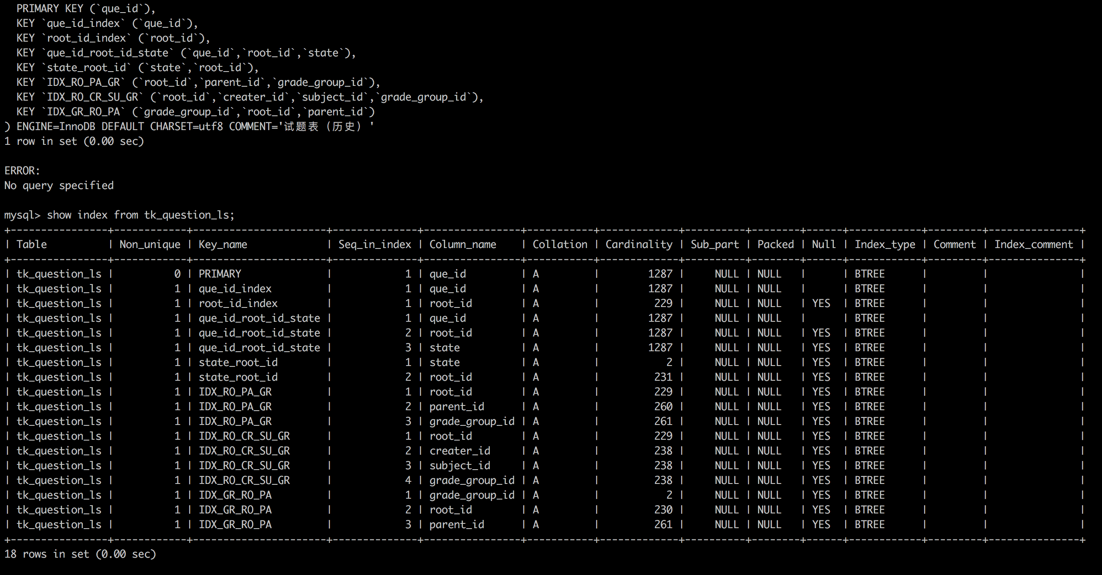Click the 'Index_comment' column header

(1033, 245)
